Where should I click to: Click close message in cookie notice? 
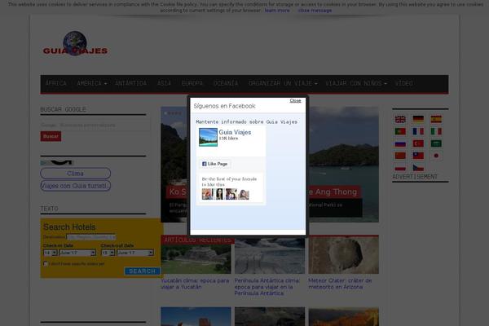[x=315, y=11]
